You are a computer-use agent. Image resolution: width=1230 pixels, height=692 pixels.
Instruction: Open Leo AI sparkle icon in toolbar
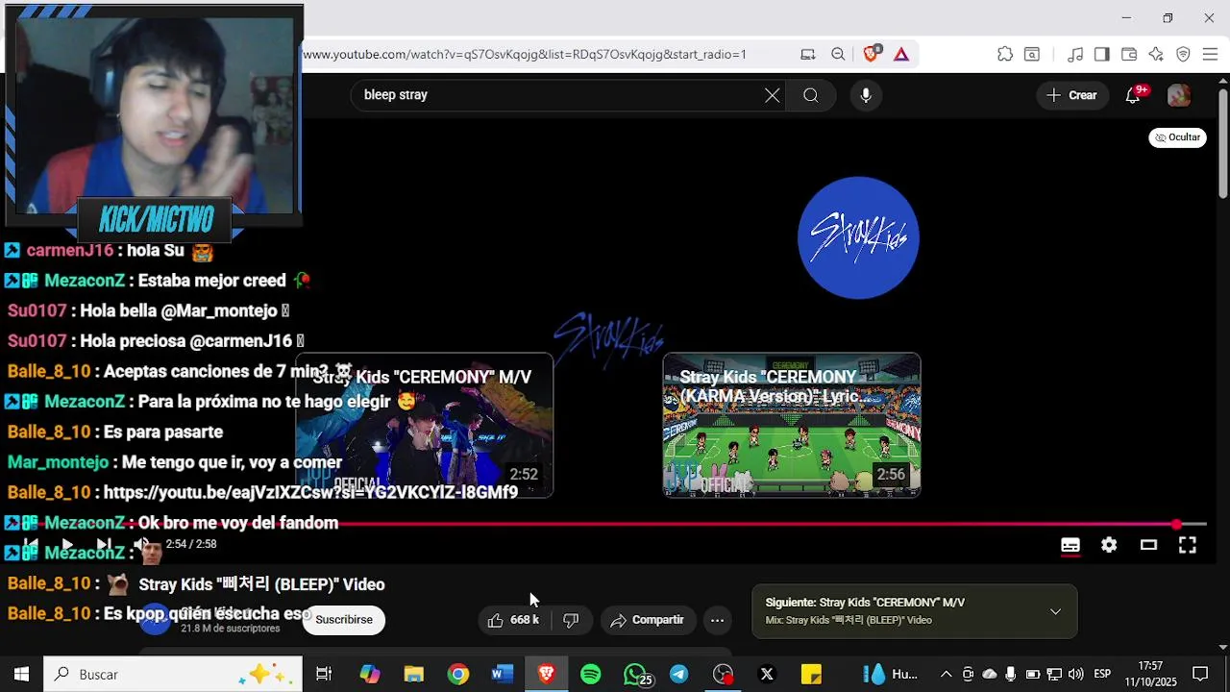(1156, 55)
